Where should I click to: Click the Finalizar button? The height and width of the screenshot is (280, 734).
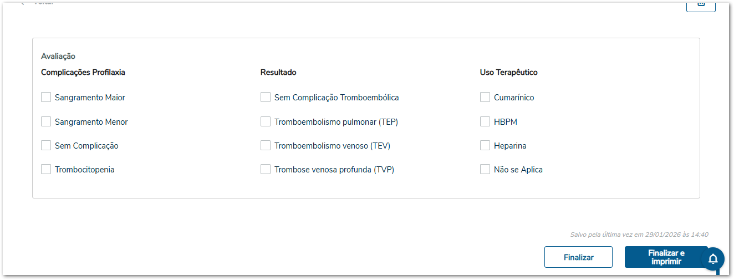click(578, 257)
